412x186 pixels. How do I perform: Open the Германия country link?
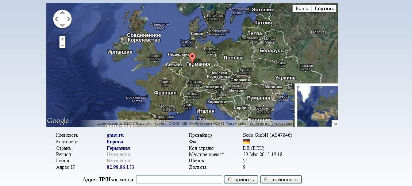pyautogui.click(x=118, y=148)
